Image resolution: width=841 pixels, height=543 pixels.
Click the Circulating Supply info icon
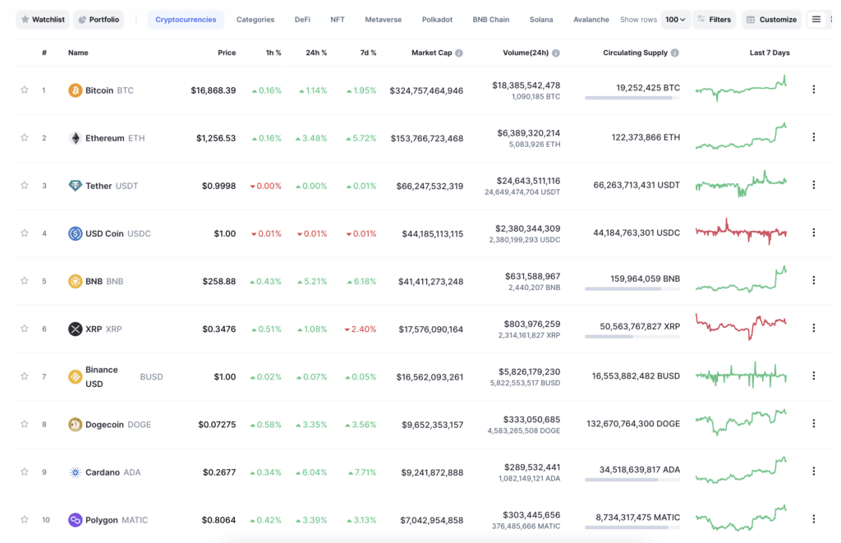(675, 52)
